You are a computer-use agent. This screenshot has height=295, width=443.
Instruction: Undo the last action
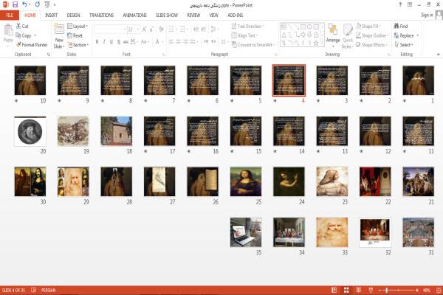pyautogui.click(x=25, y=4)
